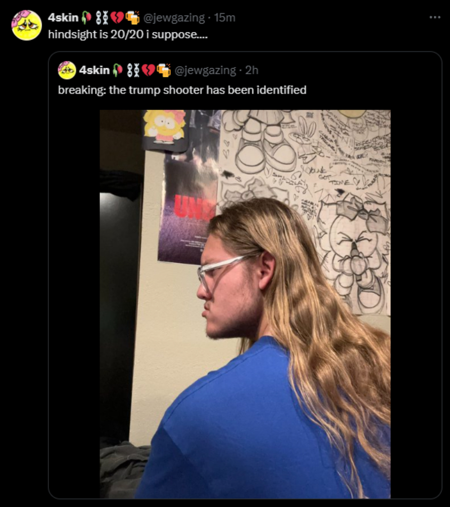450x507 pixels.
Task: Click the quoted tweet's "breaking:" text line
Action: 182,90
